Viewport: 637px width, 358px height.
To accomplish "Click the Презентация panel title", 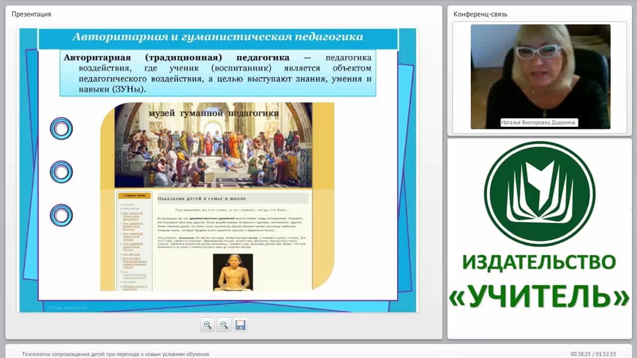I will (31, 14).
